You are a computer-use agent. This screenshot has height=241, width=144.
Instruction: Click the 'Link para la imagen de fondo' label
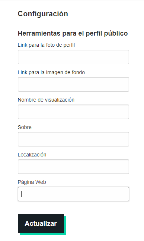click(x=51, y=72)
